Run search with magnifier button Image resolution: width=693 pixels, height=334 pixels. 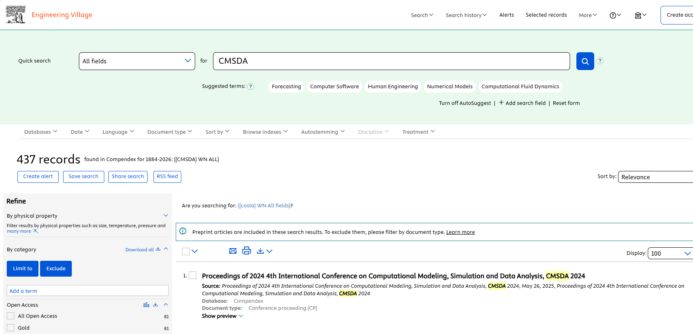pyautogui.click(x=585, y=61)
